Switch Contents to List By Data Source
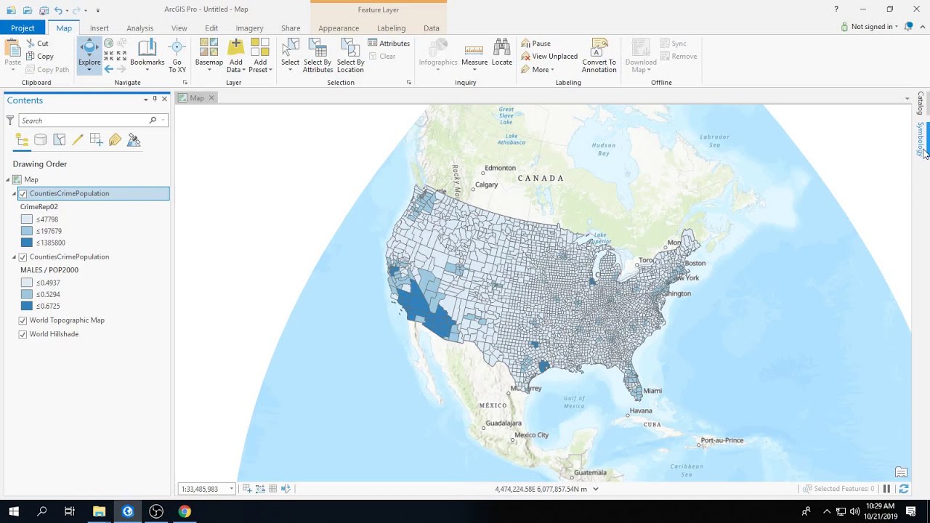This screenshot has height=523, width=930. (41, 139)
